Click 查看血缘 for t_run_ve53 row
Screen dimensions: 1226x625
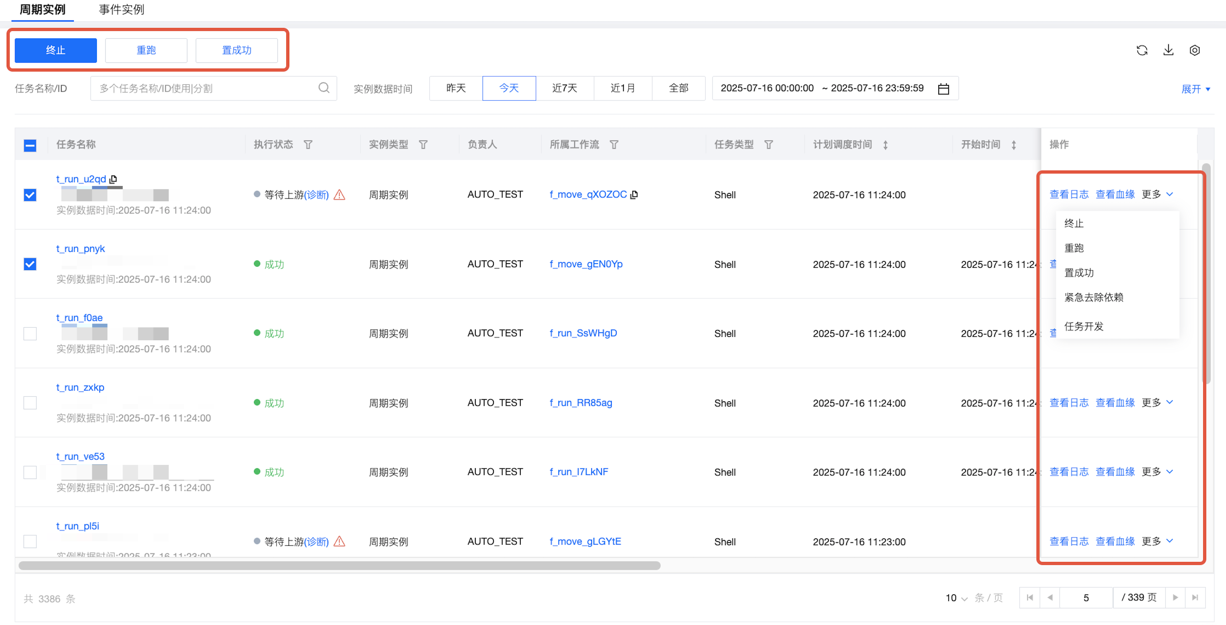1115,471
